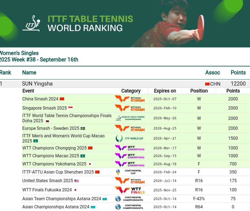Click WTT Champions Yokohama 2025 event name
Image resolution: width=250 pixels, height=211 pixels.
(x=54, y=164)
